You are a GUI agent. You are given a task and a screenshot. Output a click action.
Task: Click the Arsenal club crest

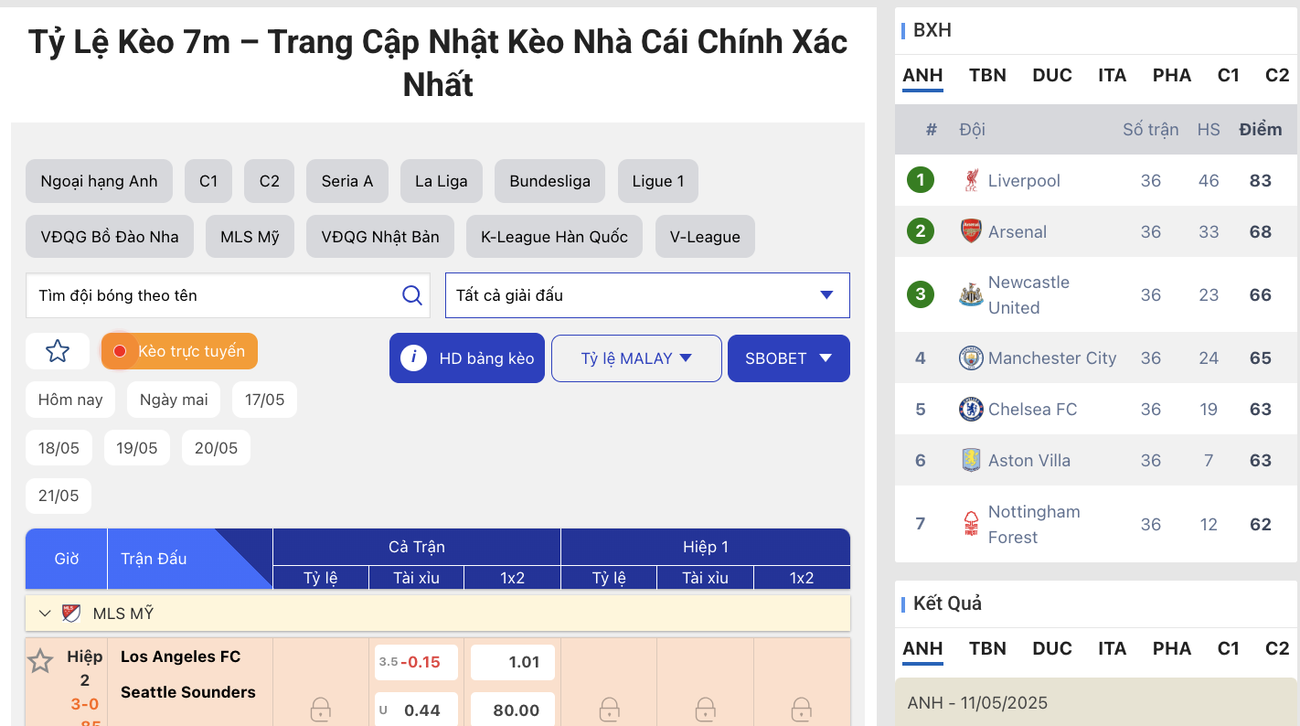click(x=971, y=231)
